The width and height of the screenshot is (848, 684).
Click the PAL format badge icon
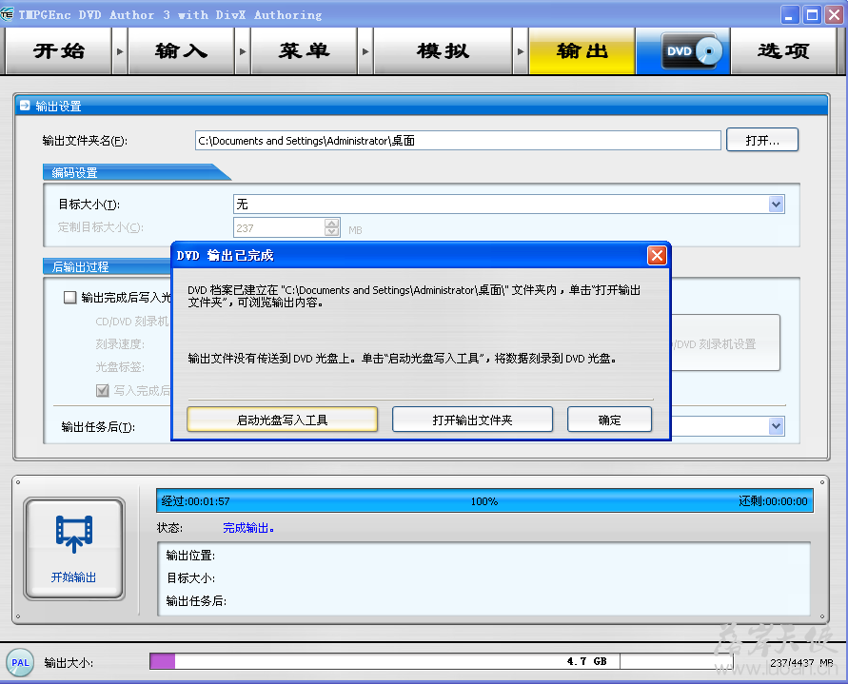click(21, 662)
